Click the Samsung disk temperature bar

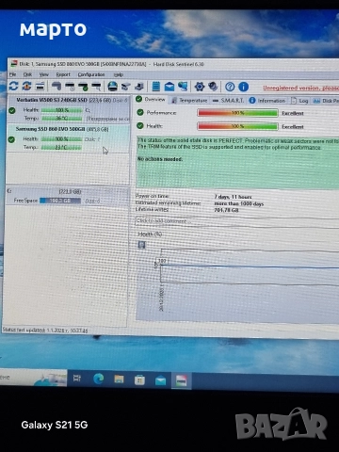tap(61, 147)
